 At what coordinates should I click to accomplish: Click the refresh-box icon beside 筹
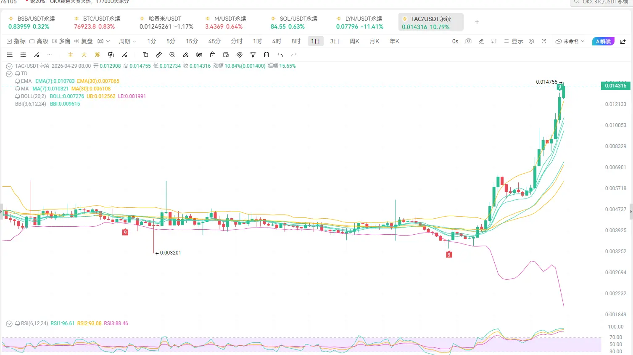(111, 55)
